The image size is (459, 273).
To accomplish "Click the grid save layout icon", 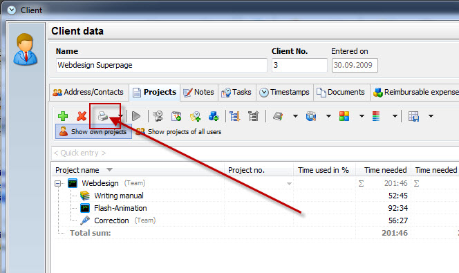I will coord(413,116).
